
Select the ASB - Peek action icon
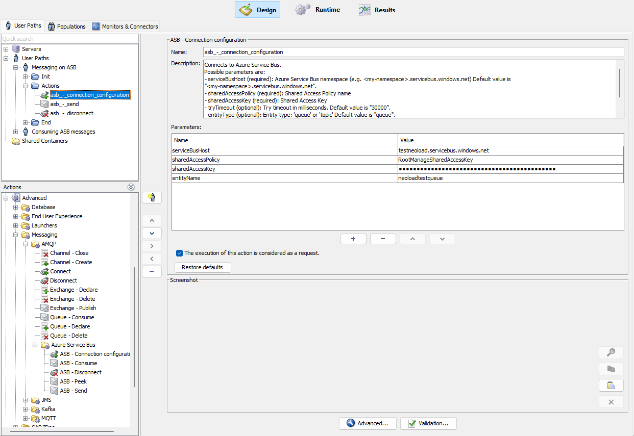point(54,381)
